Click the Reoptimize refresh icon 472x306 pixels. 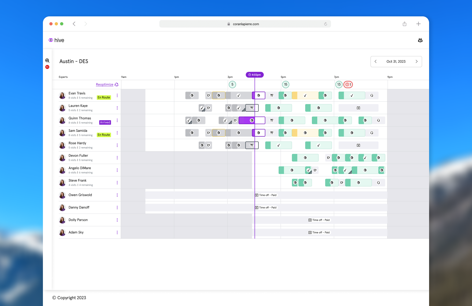(x=116, y=85)
